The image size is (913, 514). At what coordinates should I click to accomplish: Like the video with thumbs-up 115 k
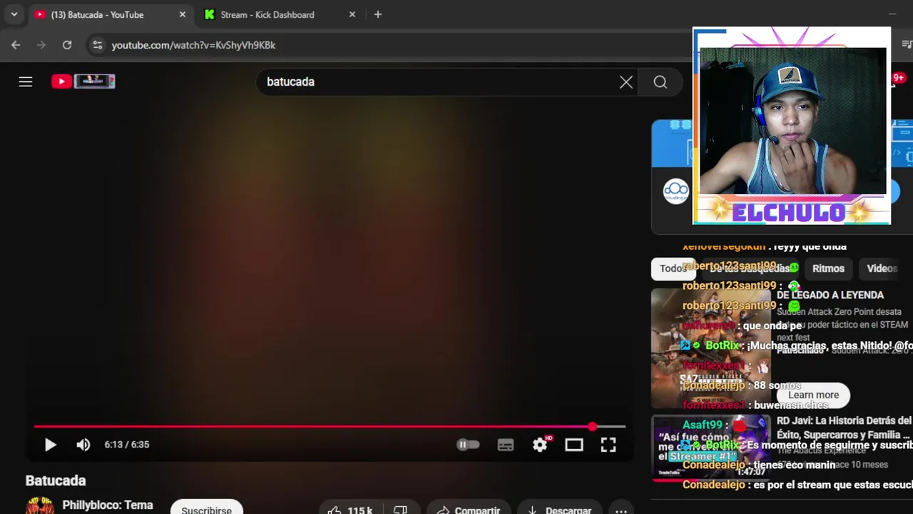pos(350,510)
